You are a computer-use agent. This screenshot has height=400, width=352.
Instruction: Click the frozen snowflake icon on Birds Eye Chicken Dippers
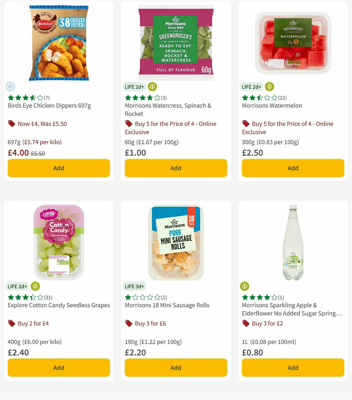click(x=11, y=87)
